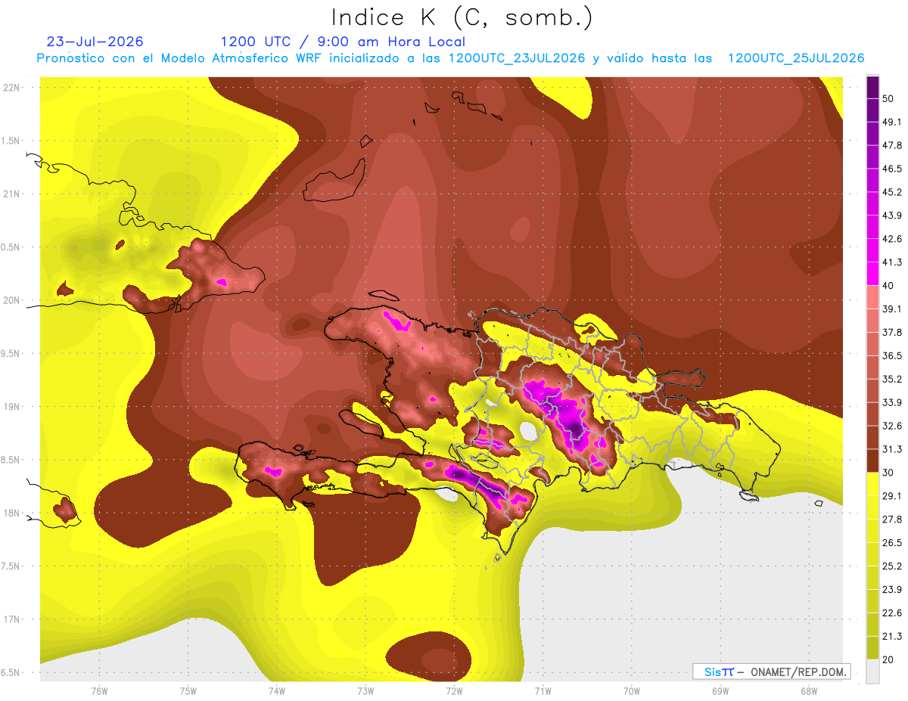Click the colorbar label "36.5"
The image size is (908, 701).
tap(892, 355)
